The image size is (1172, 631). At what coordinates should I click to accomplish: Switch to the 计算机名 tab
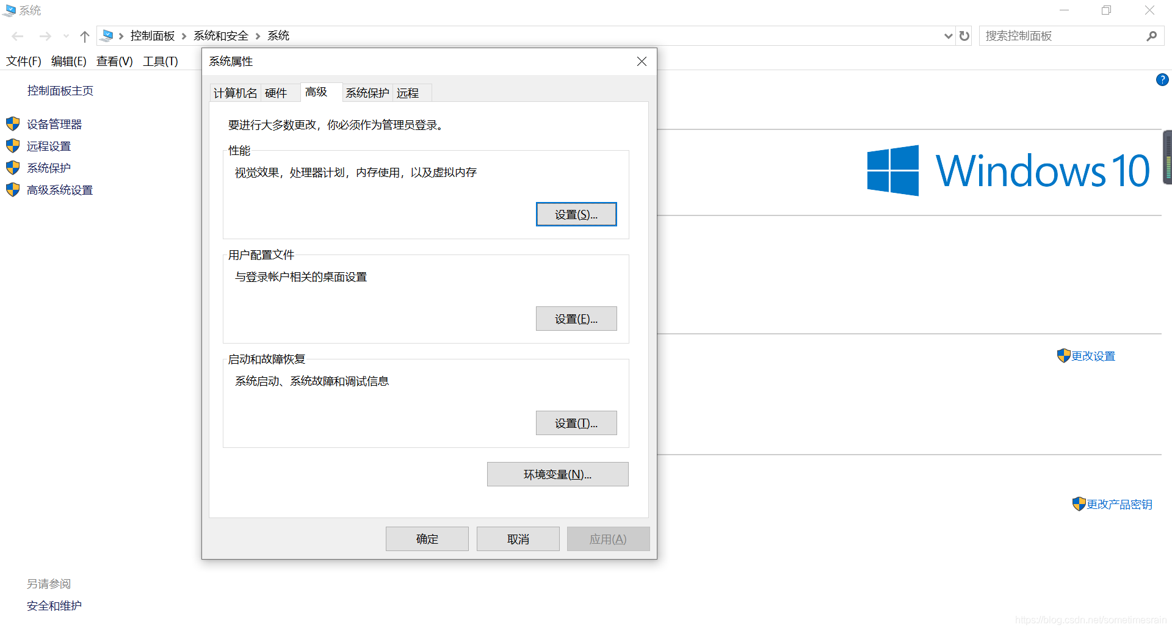coord(234,92)
